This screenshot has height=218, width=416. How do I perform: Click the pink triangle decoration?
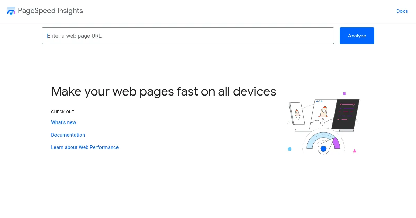pos(354,151)
